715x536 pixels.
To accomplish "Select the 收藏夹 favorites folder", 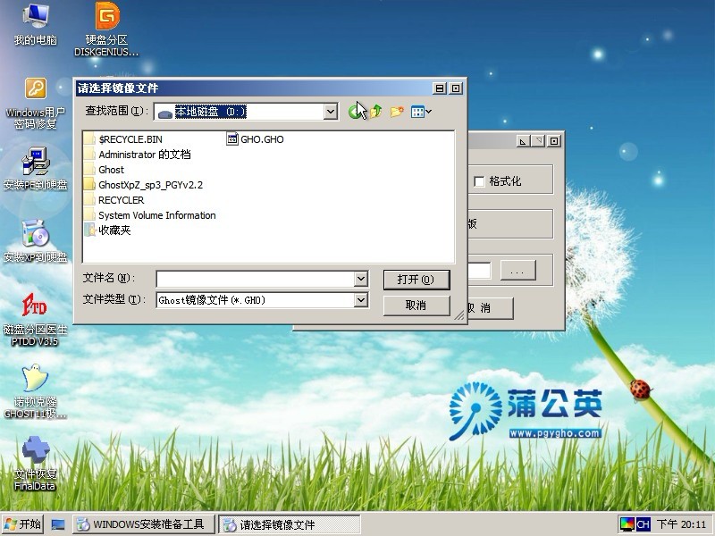I will point(107,230).
